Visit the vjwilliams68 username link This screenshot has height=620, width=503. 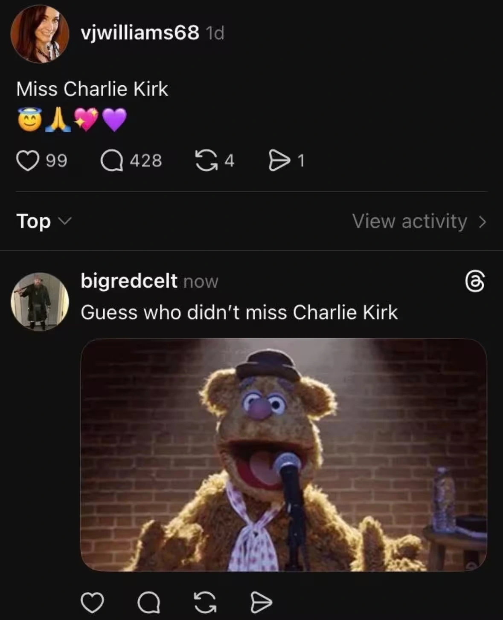140,32
